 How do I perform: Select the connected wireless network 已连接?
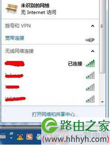click(x=50, y=64)
